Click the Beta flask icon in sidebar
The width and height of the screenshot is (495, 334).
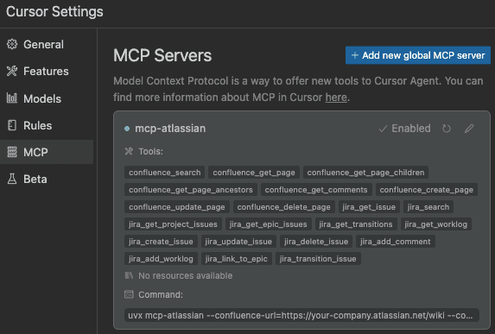click(12, 179)
